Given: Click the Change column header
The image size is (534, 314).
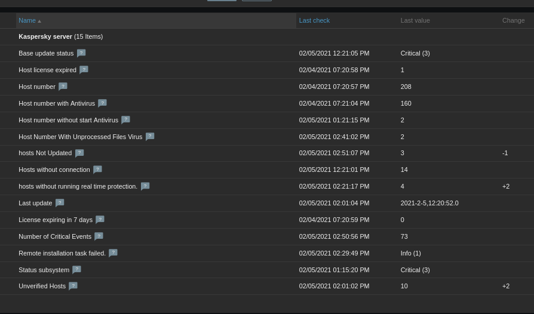Looking at the screenshot, I should [x=512, y=20].
